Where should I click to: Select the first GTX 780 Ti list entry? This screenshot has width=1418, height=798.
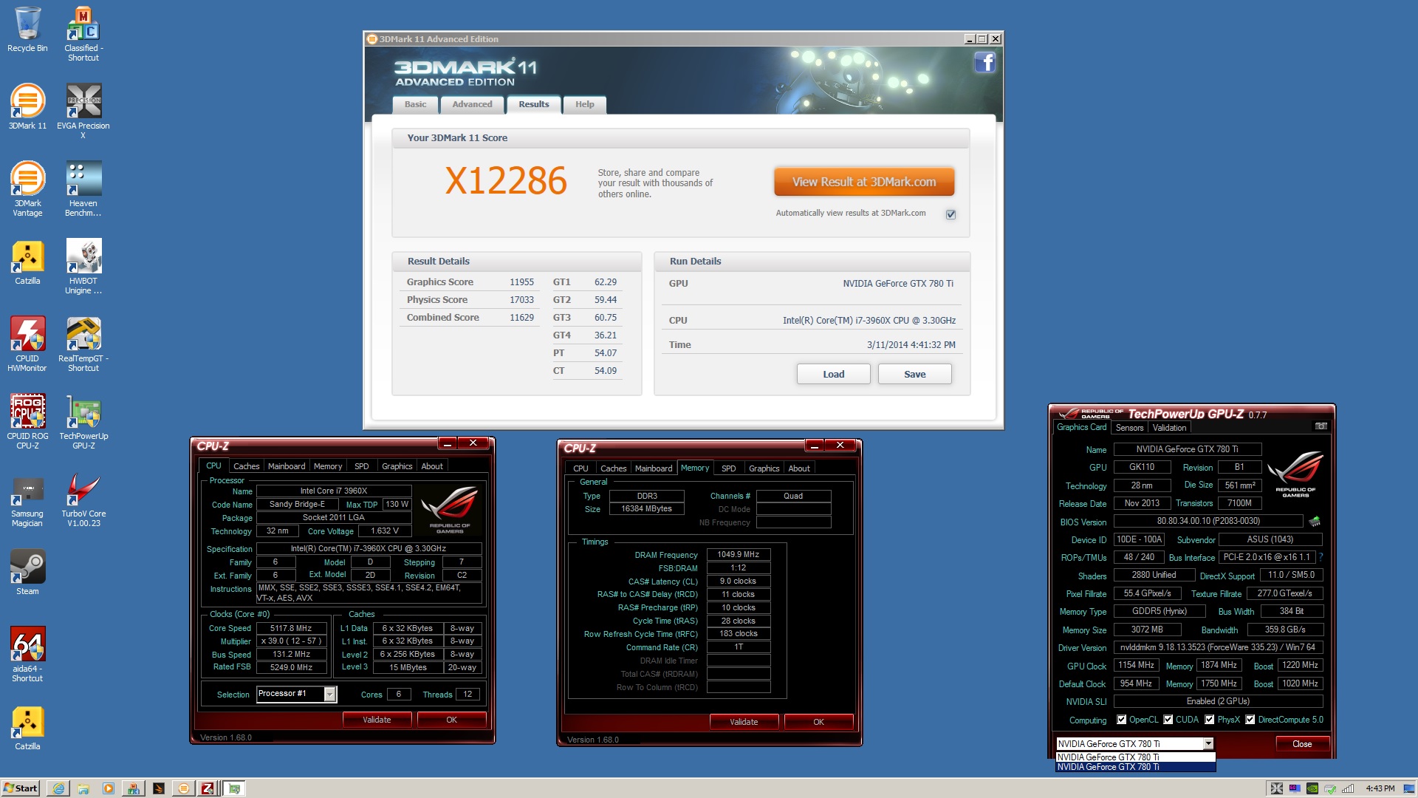pyautogui.click(x=1135, y=757)
